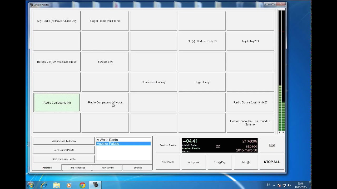Play the Bugs Bunny jingle
This screenshot has height=189, width=337.
[x=202, y=82]
